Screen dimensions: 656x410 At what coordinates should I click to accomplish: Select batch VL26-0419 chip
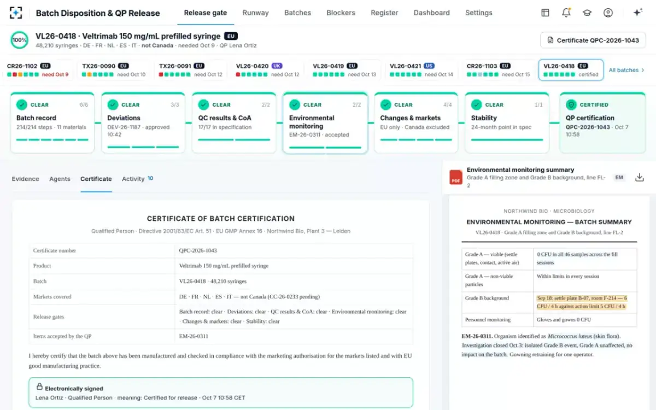[x=345, y=70]
